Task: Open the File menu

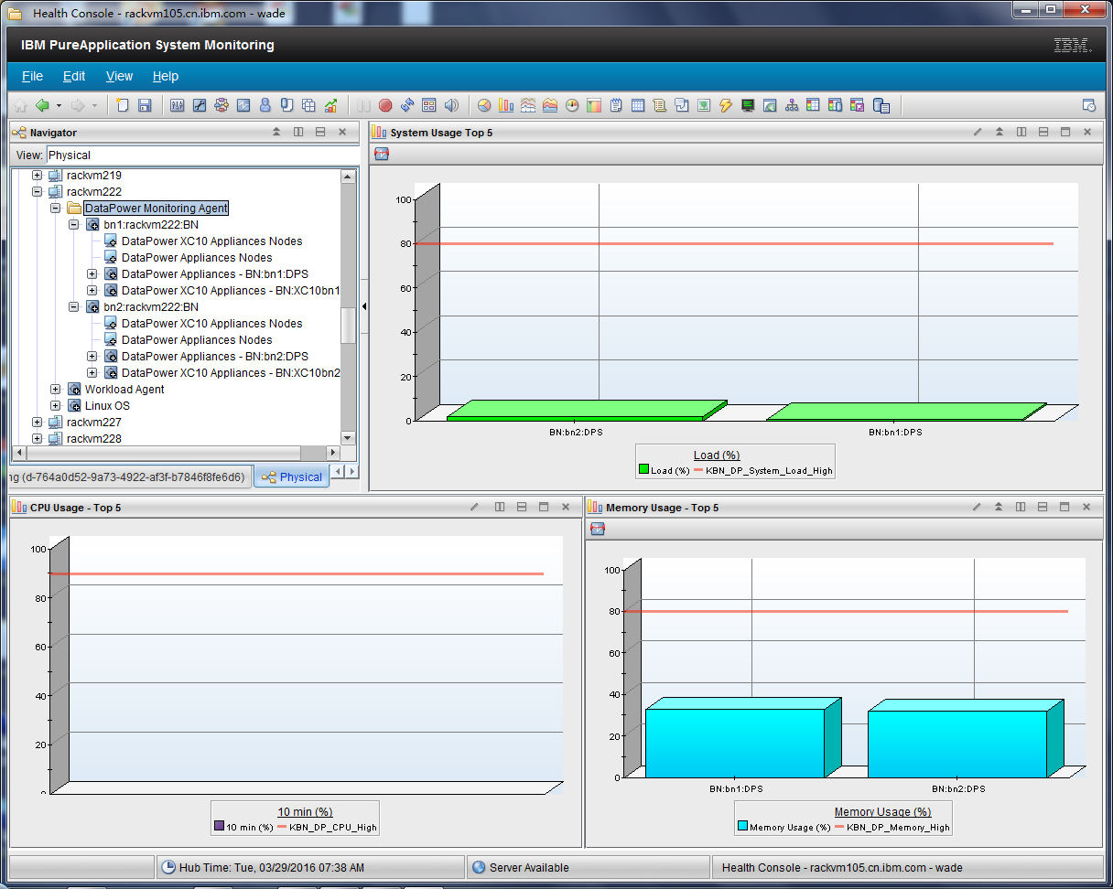Action: 32,77
